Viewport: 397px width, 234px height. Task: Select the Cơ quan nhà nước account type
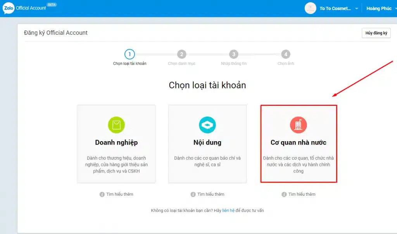[298, 143]
